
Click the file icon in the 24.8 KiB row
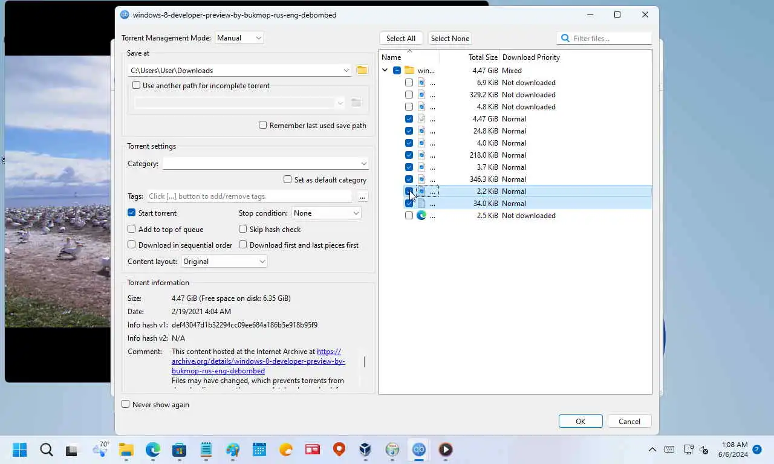(x=421, y=130)
